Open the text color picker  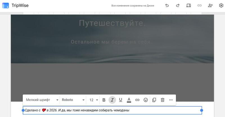[129, 100]
